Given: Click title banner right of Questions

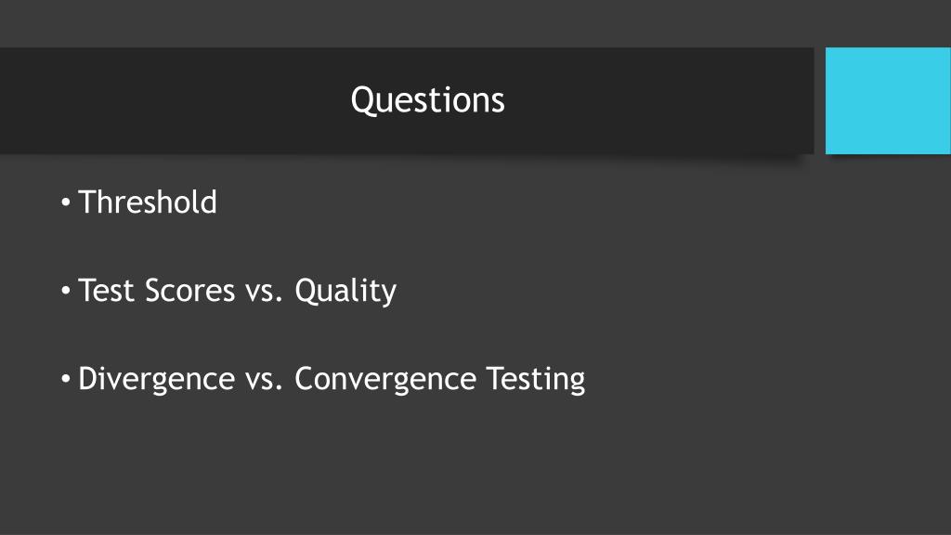Looking at the screenshot, I should click(658, 100).
